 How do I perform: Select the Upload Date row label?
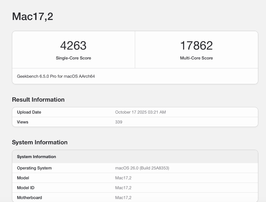coord(29,112)
